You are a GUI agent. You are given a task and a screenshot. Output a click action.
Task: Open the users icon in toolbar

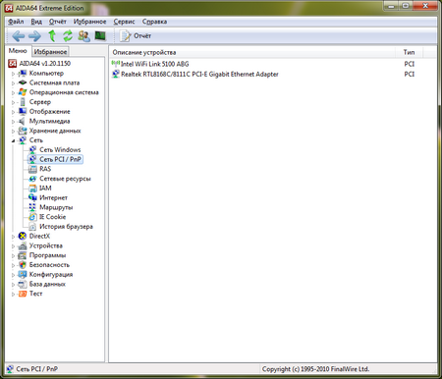[83, 35]
